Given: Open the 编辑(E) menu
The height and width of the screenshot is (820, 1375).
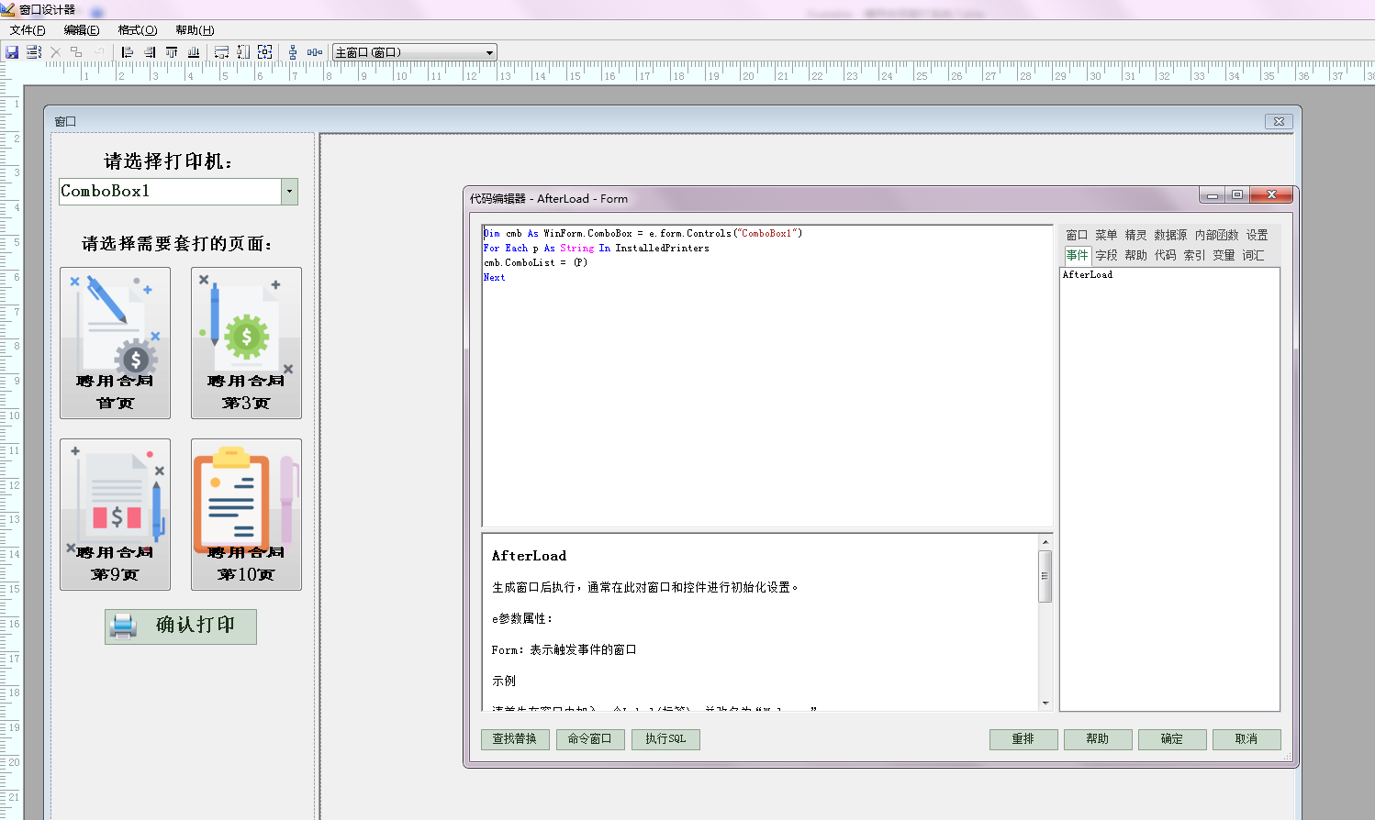Looking at the screenshot, I should [x=82, y=30].
